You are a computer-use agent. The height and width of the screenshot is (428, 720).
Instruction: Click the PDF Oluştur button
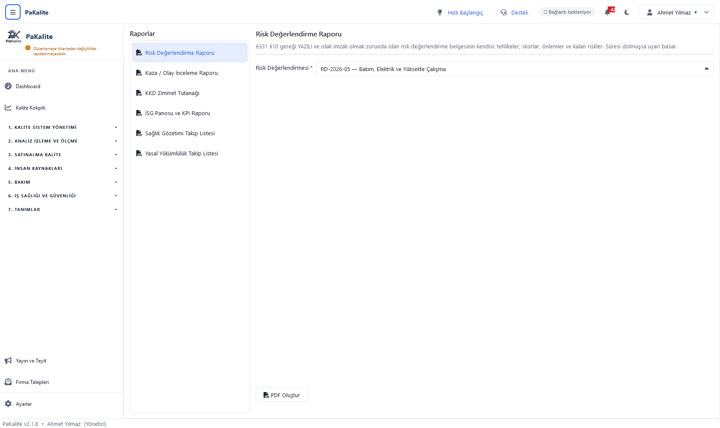[282, 395]
